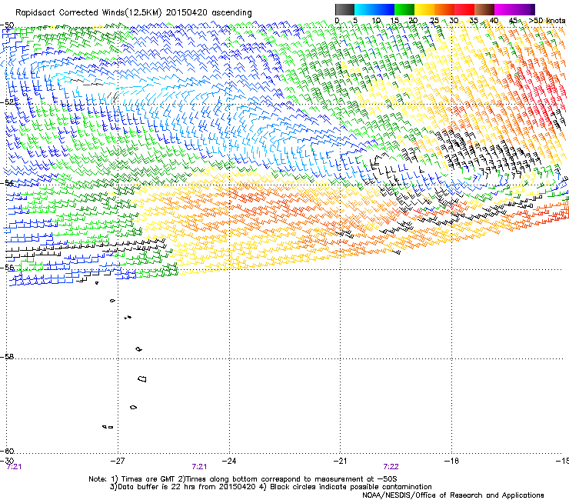569x500 pixels.
Task: Click the '-54' latitude axis label
Action: (x=7, y=183)
